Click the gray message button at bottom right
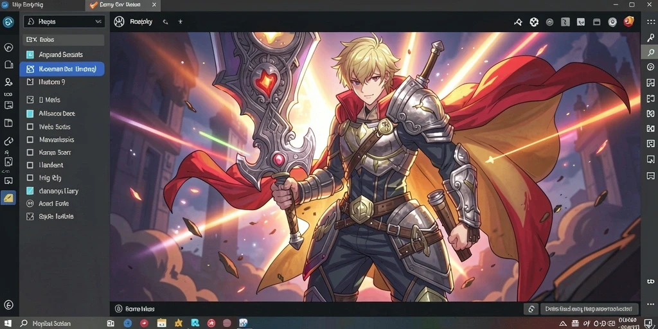The width and height of the screenshot is (658, 329). [x=589, y=309]
